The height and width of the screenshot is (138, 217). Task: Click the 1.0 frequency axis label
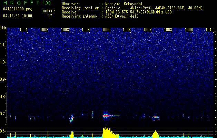point(3,62)
